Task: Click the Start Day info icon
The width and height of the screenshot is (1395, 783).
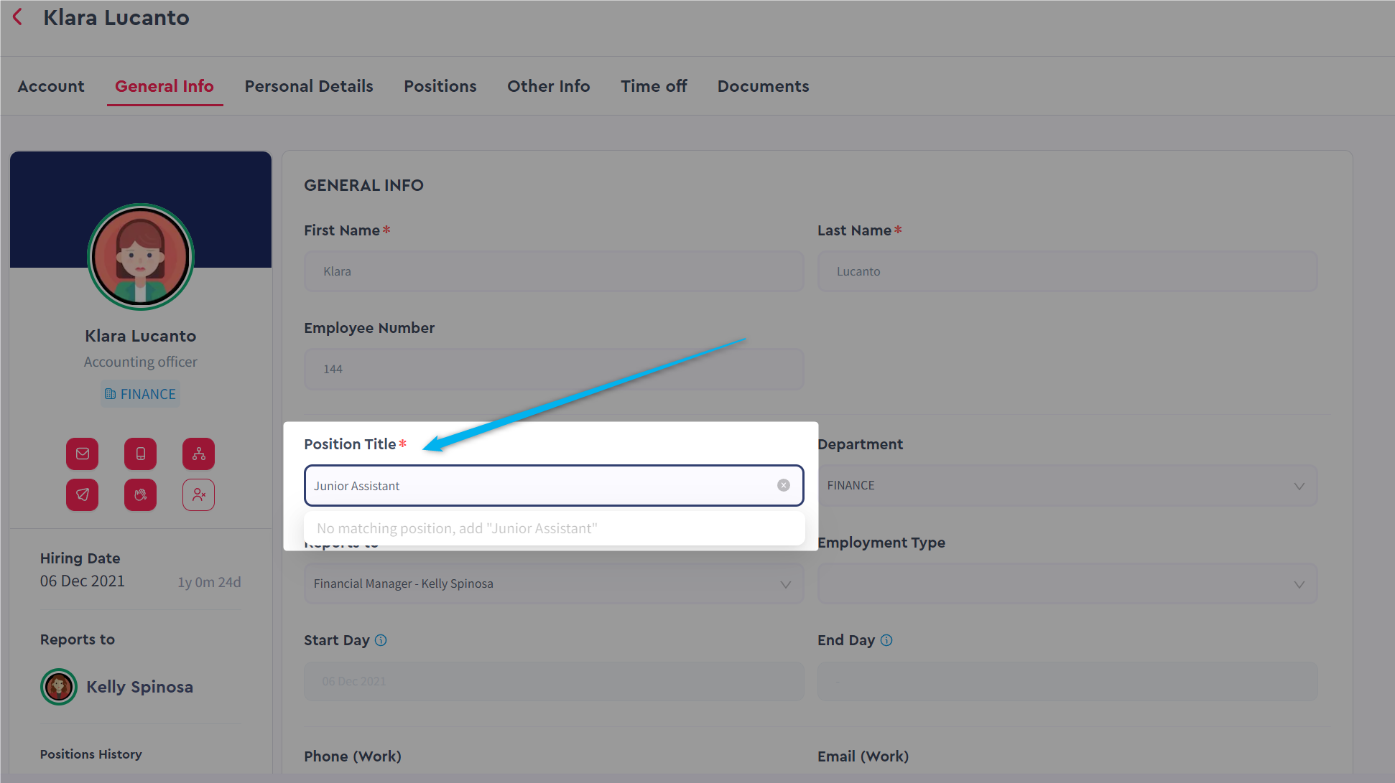Action: point(381,640)
